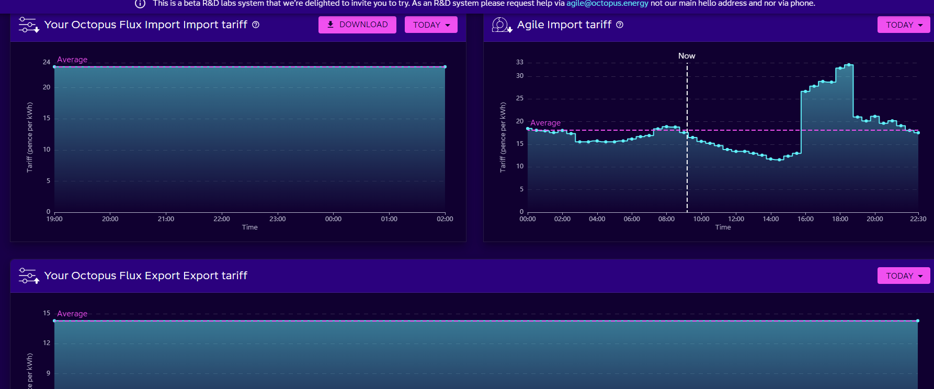934x389 pixels.
Task: Click the Flux Export tariff sliders icon
Action: pyautogui.click(x=29, y=276)
